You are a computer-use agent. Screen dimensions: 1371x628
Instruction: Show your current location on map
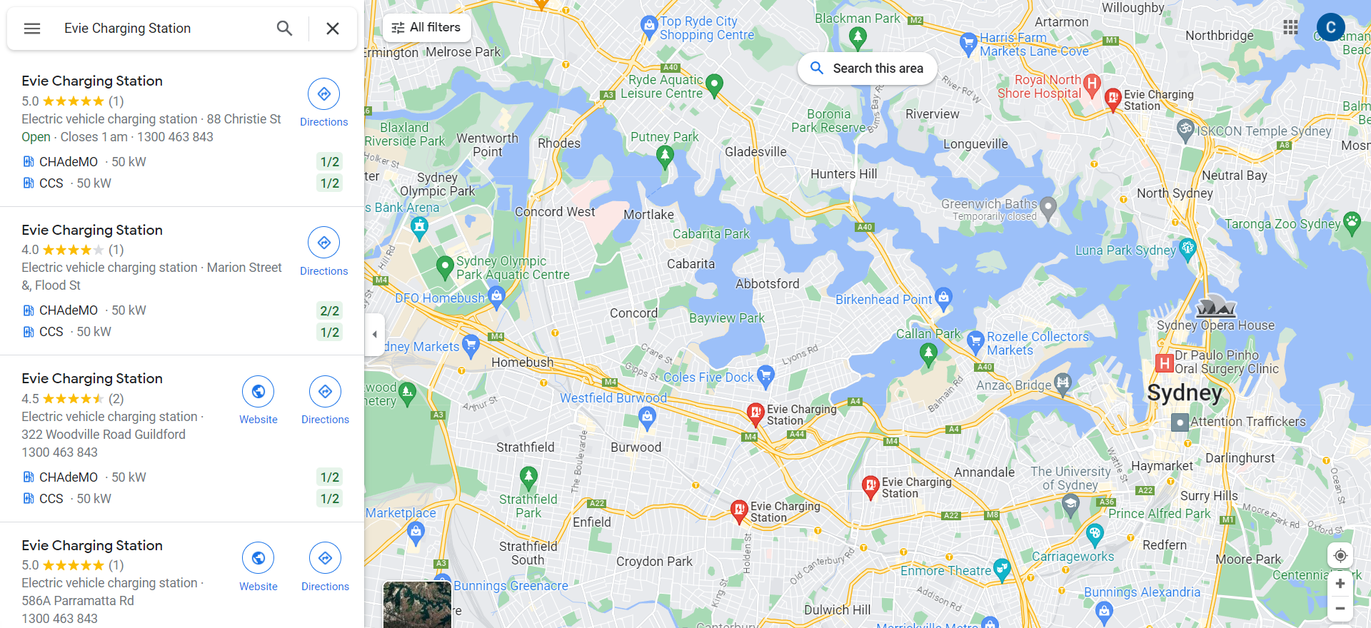coord(1340,555)
